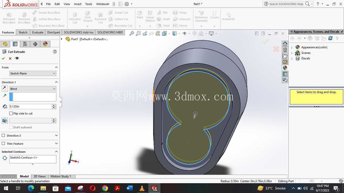
Task: Enable the Direction 2 checkbox
Action: [x=3, y=135]
